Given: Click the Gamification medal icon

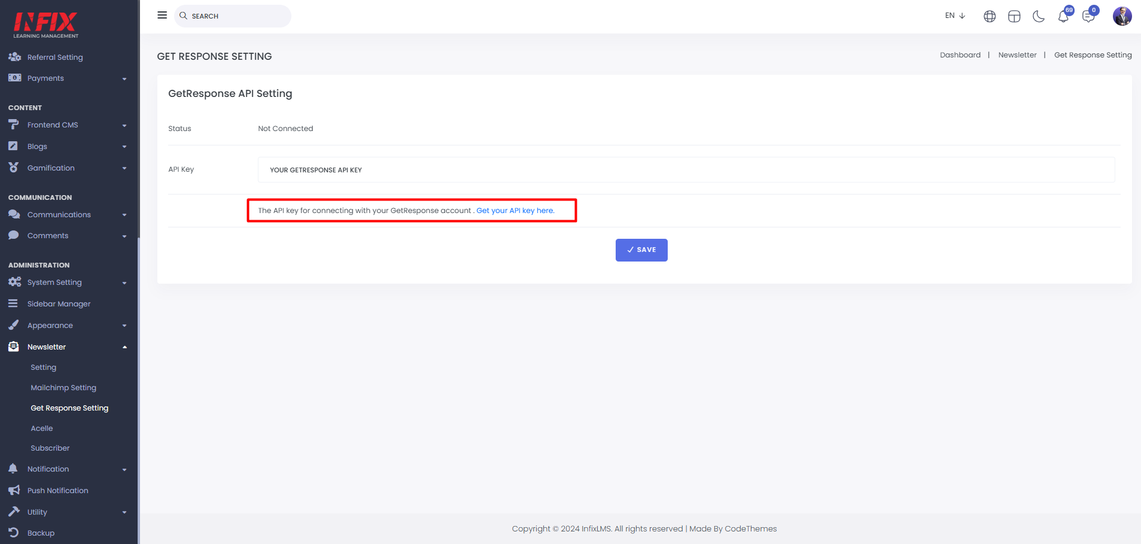Looking at the screenshot, I should 13,168.
